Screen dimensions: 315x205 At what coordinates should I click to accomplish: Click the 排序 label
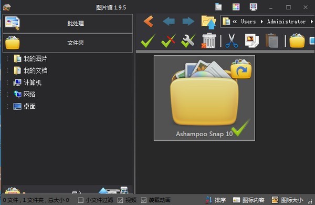(x=220, y=200)
